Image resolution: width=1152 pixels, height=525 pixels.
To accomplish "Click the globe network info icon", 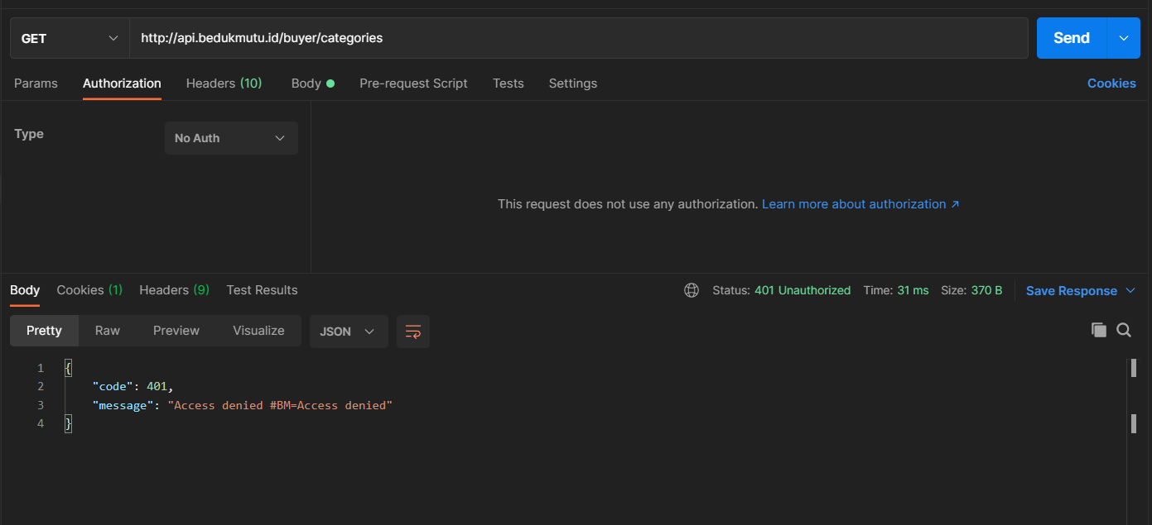I will (692, 290).
